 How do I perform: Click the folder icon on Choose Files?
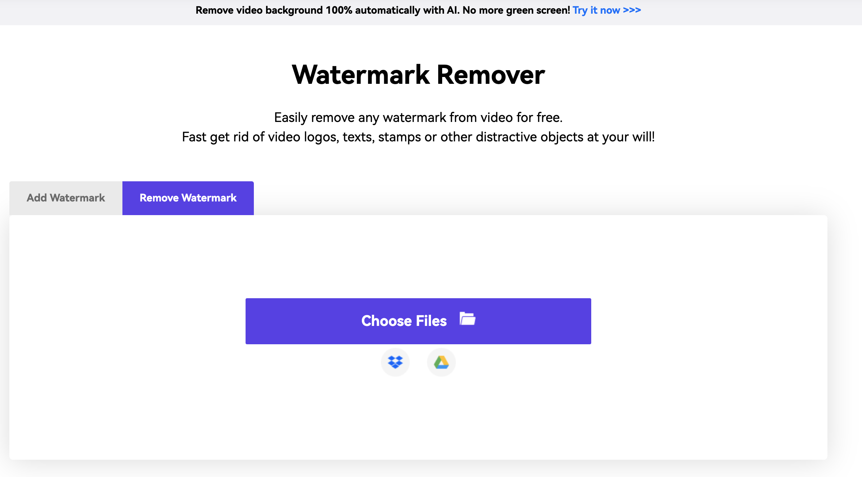tap(467, 319)
